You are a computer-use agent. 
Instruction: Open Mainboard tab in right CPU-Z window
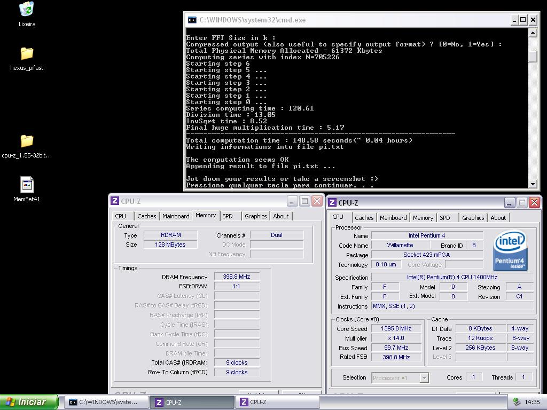tap(393, 218)
